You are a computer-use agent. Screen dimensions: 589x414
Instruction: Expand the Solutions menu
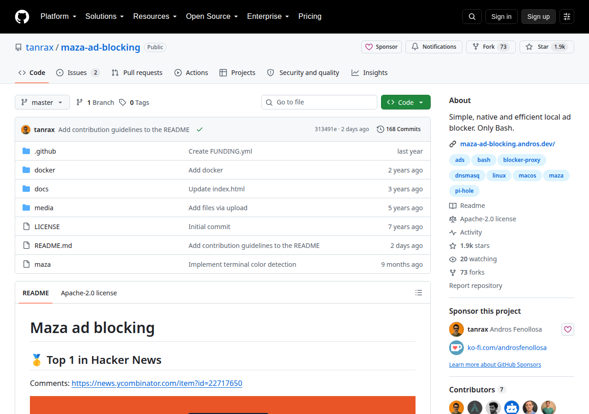click(x=105, y=17)
